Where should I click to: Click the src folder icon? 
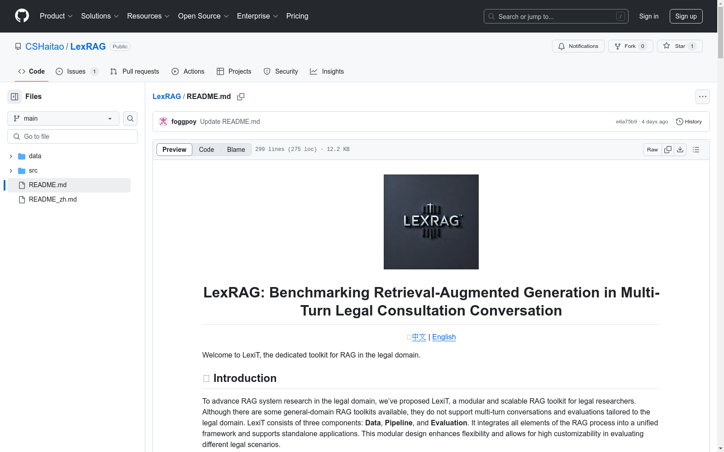(x=22, y=170)
